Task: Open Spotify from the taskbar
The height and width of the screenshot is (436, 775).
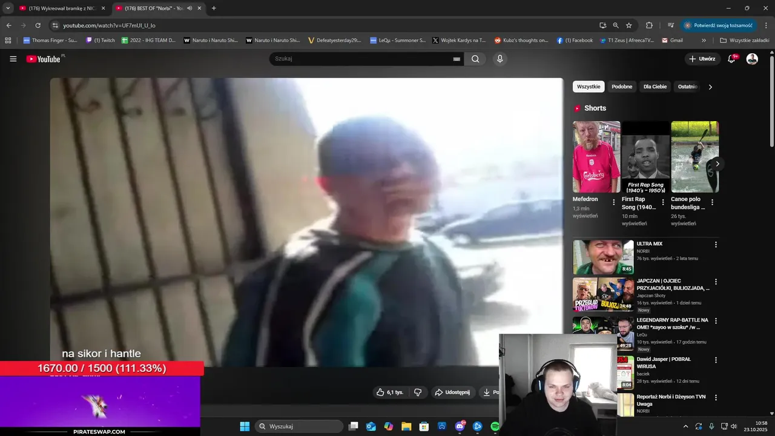Action: 495,426
